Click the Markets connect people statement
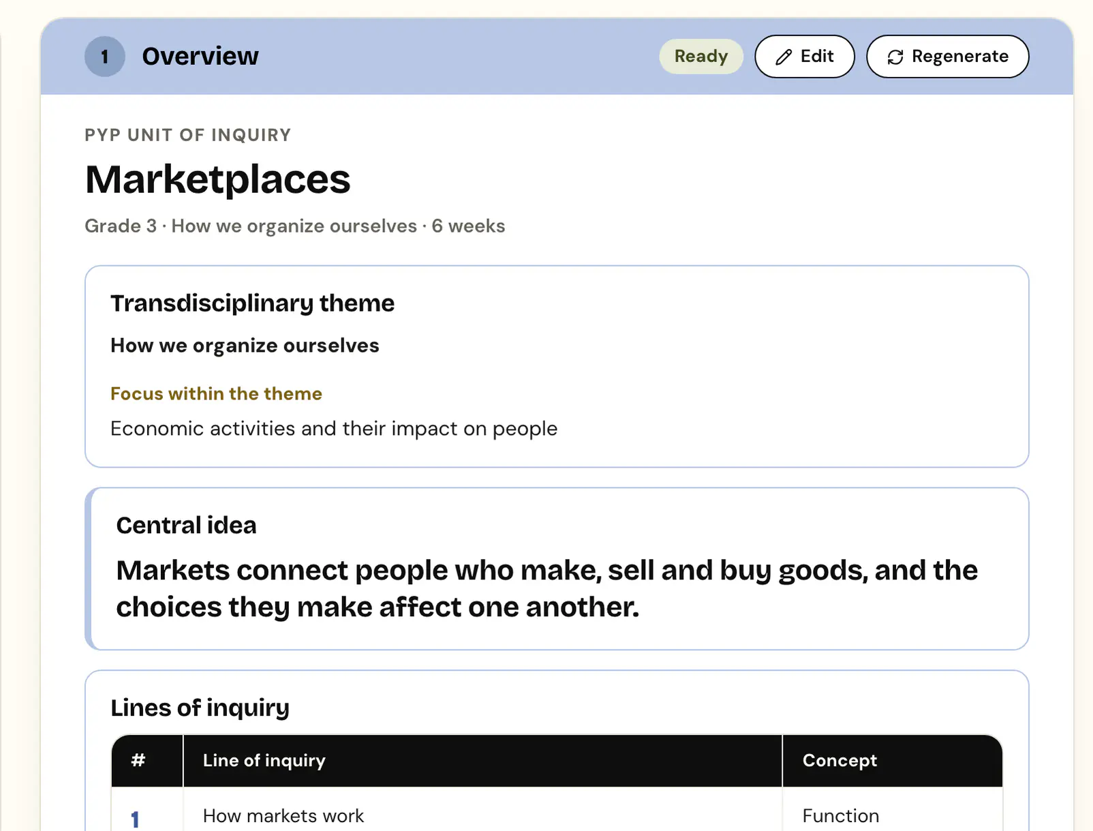The image size is (1093, 831). (x=546, y=588)
